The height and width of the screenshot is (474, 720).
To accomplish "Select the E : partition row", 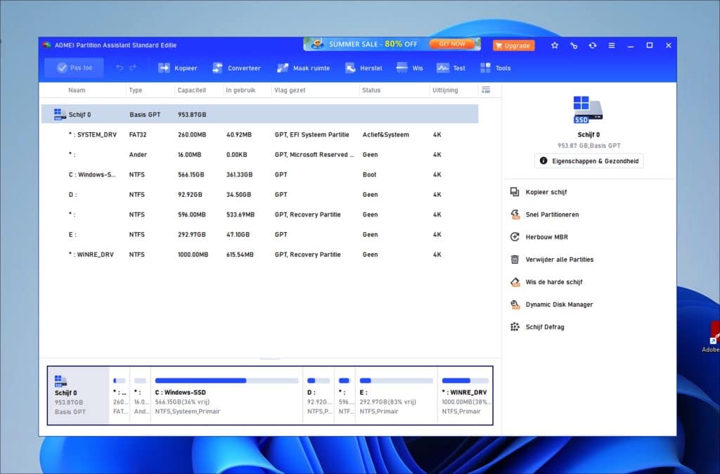I will (260, 234).
